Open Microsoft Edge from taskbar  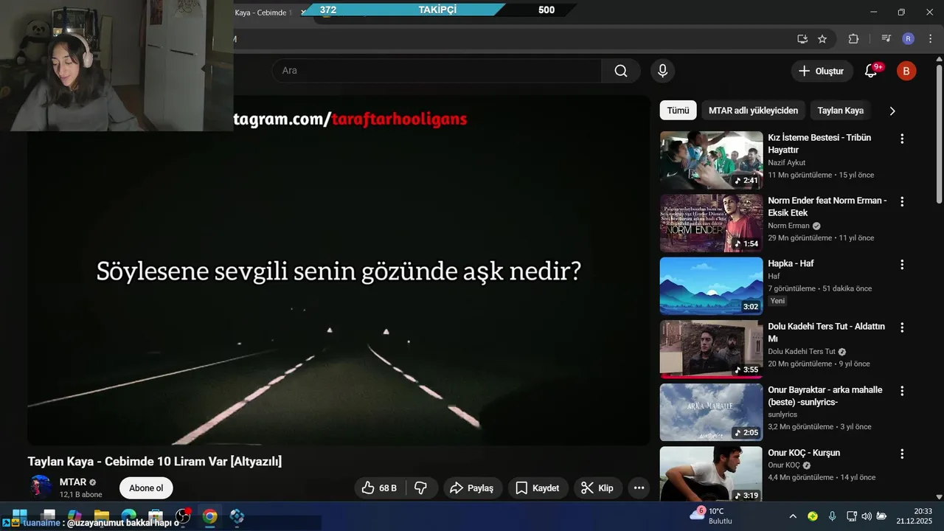tap(128, 516)
